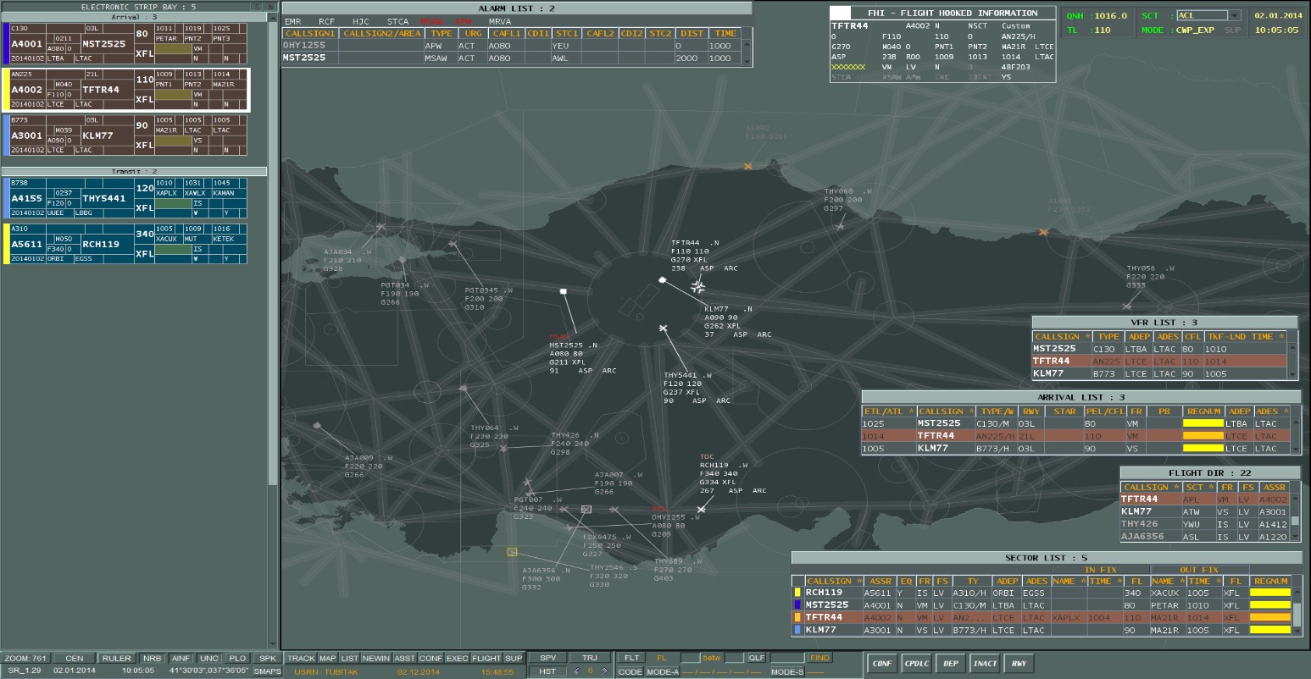Click the CEN center button
The width and height of the screenshot is (1311, 679).
(75, 658)
